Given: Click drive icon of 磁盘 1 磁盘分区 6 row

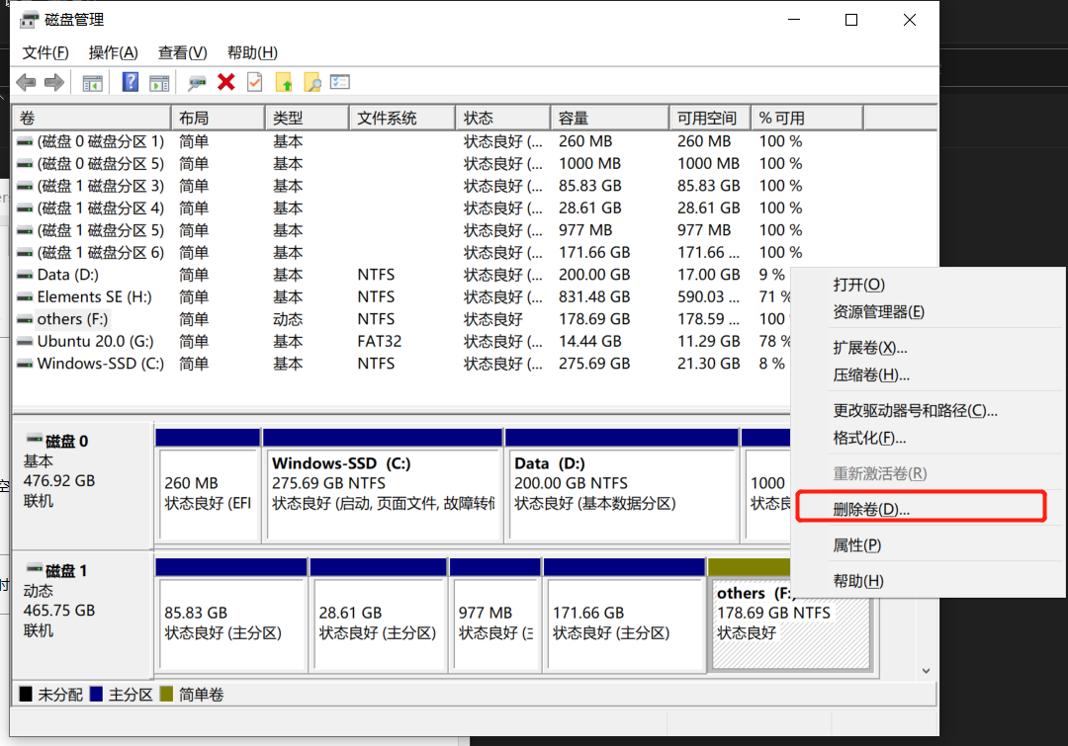Looking at the screenshot, I should tap(25, 253).
